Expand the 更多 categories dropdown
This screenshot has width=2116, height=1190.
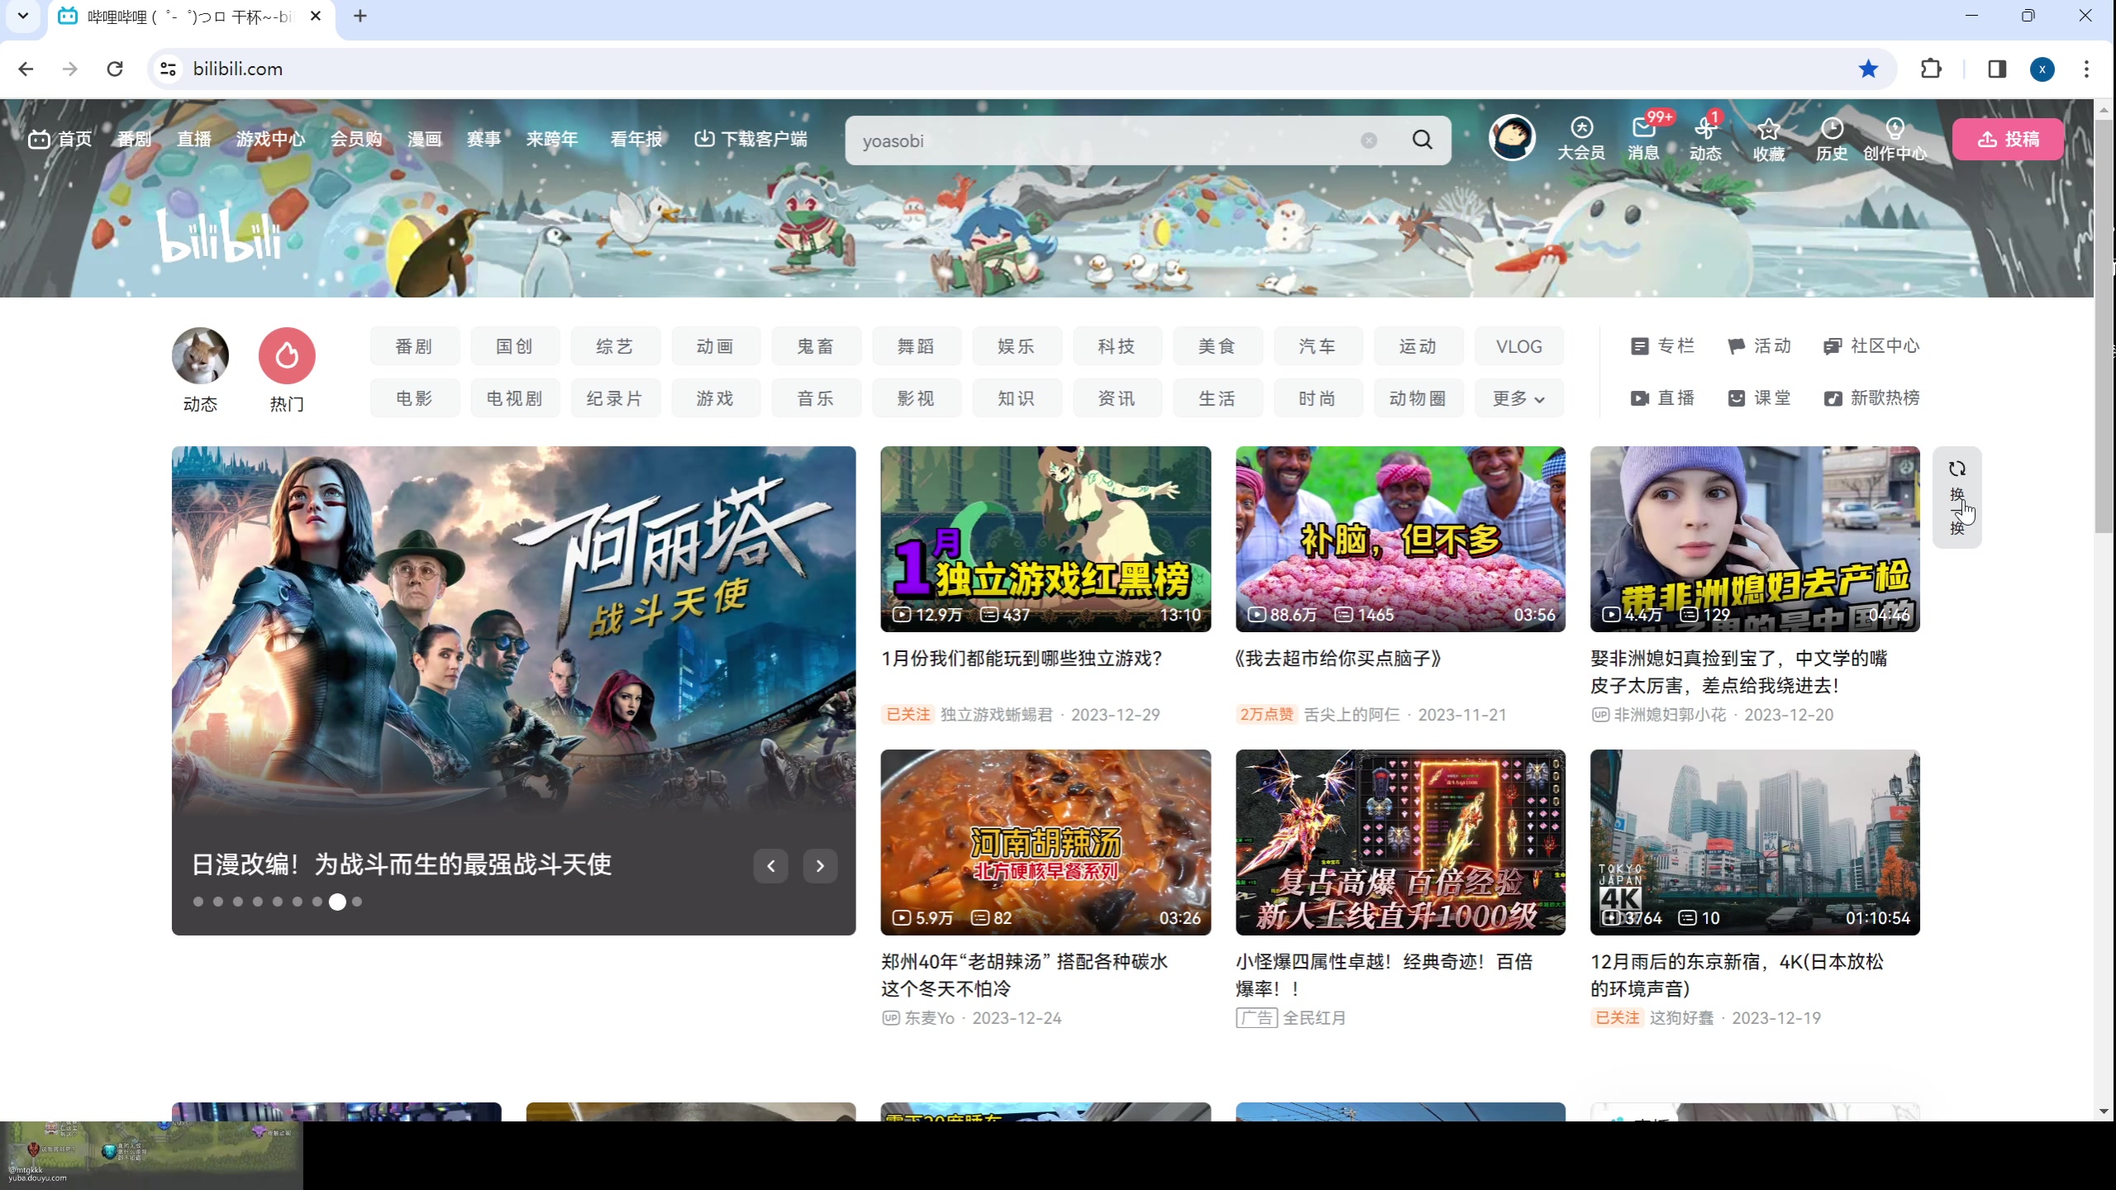click(x=1518, y=398)
